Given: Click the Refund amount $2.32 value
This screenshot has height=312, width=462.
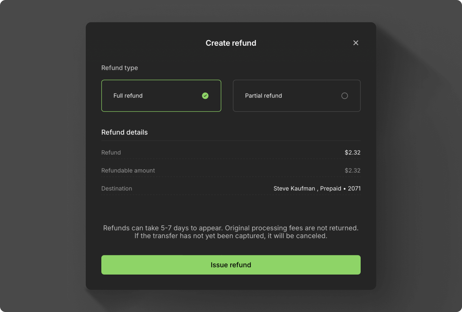Looking at the screenshot, I should click(x=352, y=153).
